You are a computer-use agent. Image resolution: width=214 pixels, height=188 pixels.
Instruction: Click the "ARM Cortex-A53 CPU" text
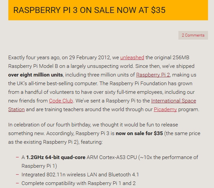(112, 157)
